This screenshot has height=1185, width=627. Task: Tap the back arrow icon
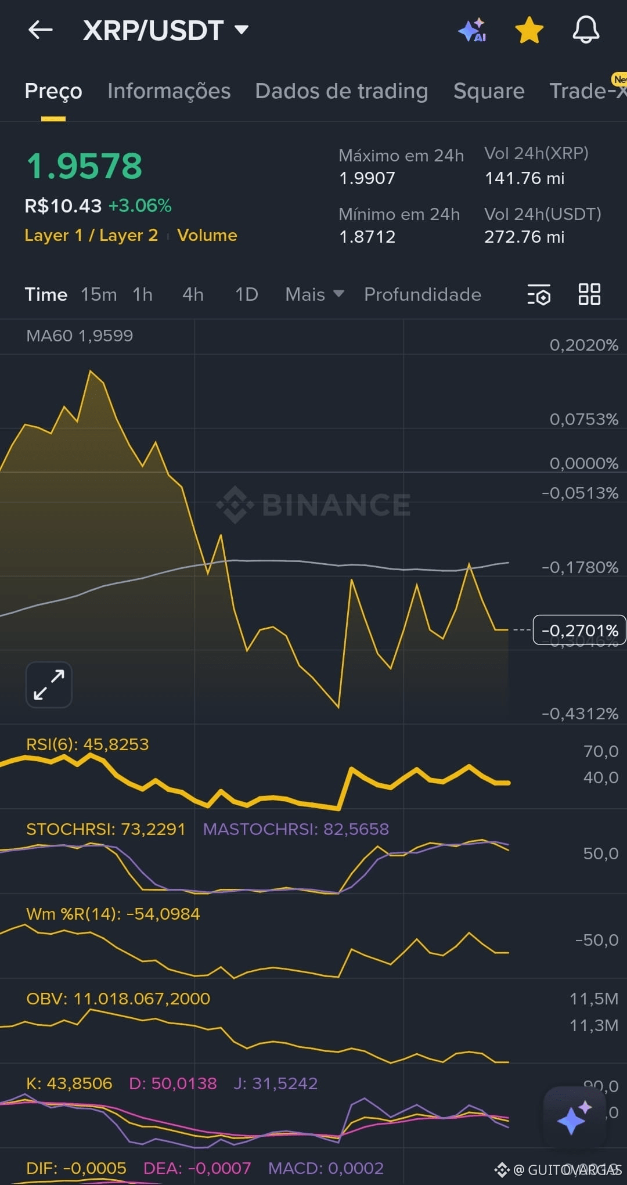(41, 30)
